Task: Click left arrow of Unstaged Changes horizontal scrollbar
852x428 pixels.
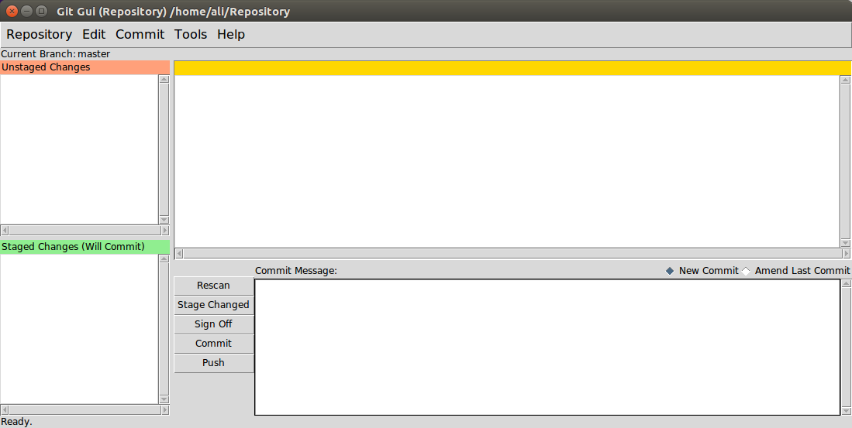Action: (5, 230)
